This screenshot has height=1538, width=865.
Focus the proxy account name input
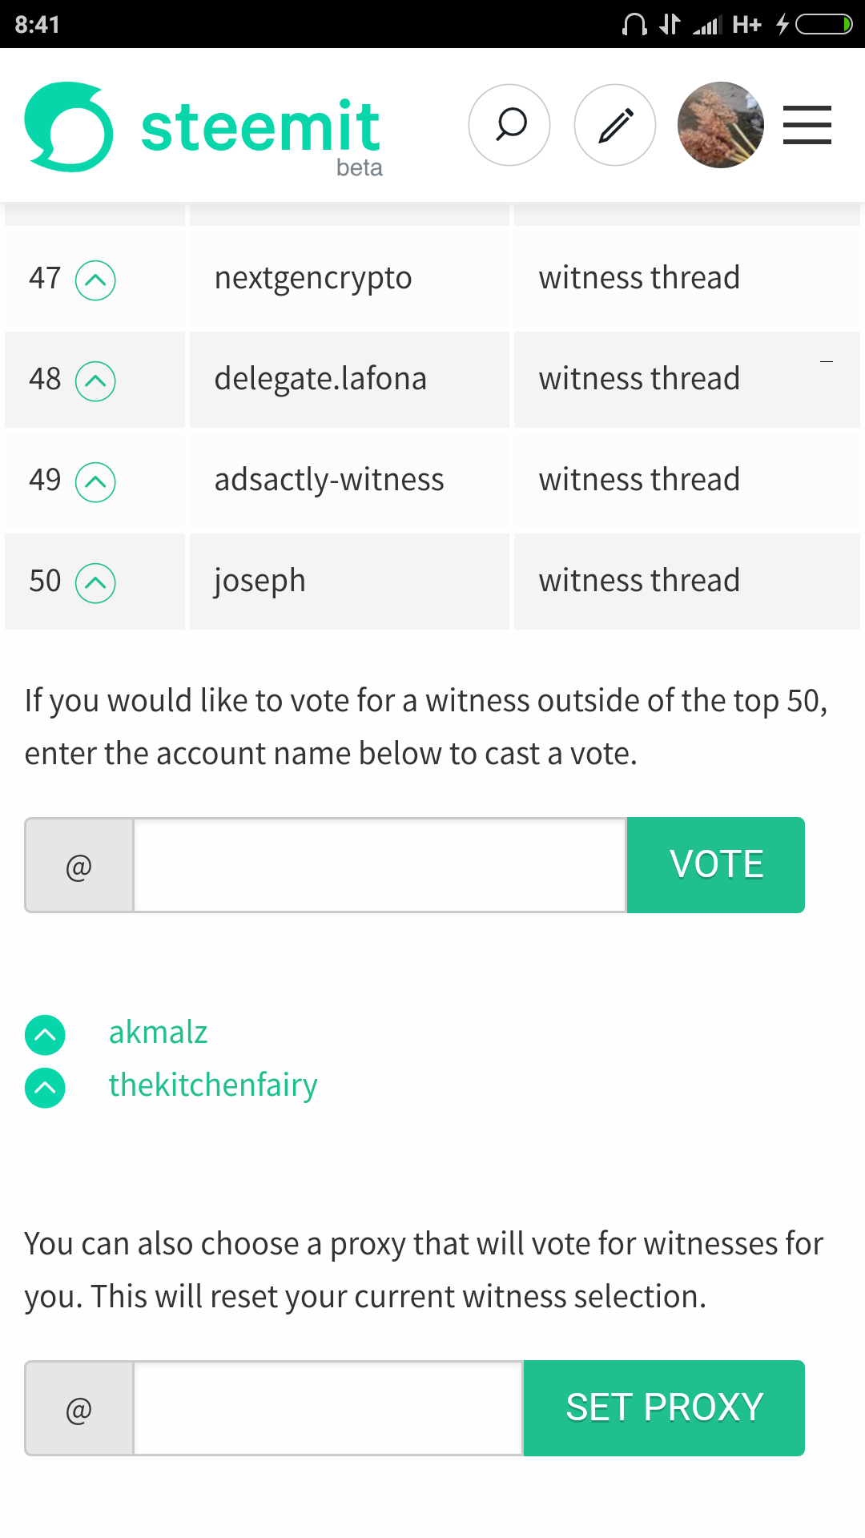(328, 1408)
